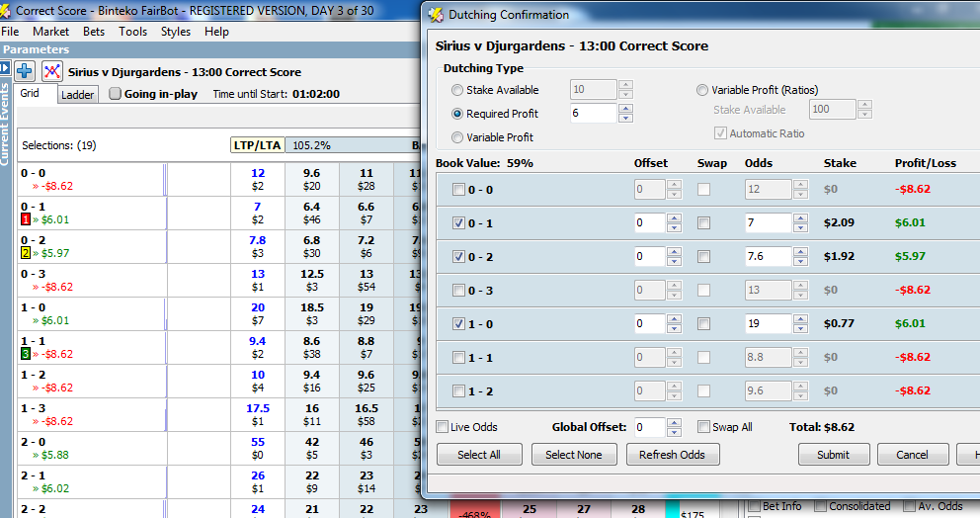Toggle Consolidated checkbox in main window

[x=821, y=506]
